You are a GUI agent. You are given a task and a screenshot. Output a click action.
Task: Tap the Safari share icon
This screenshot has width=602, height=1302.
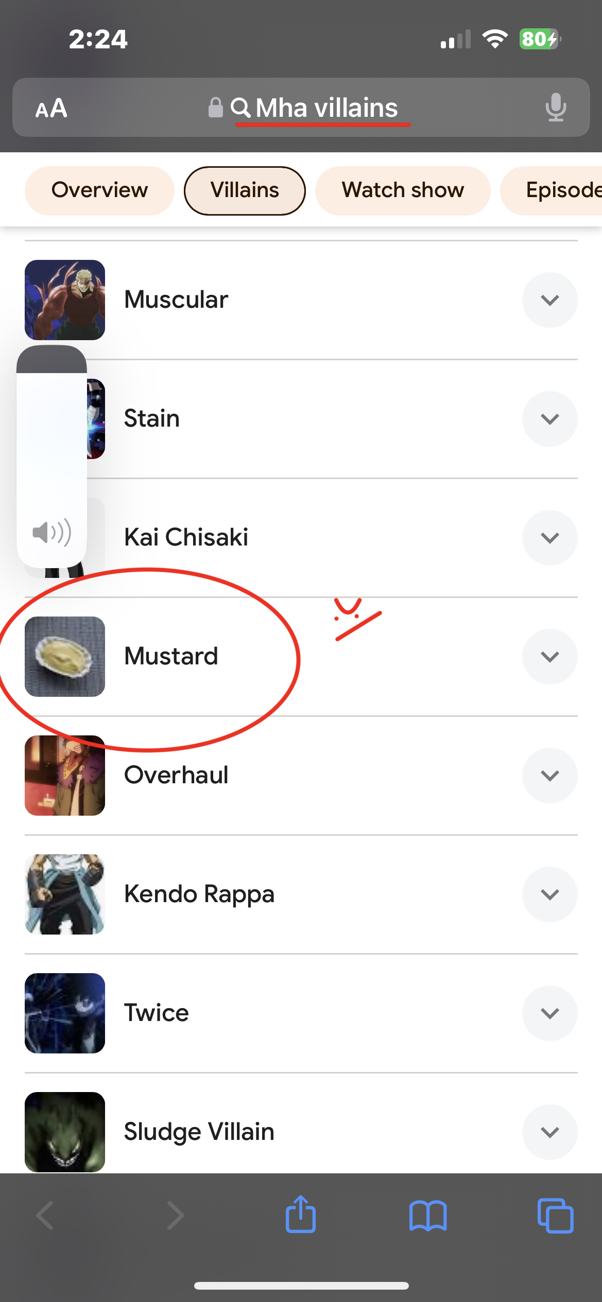301,1215
